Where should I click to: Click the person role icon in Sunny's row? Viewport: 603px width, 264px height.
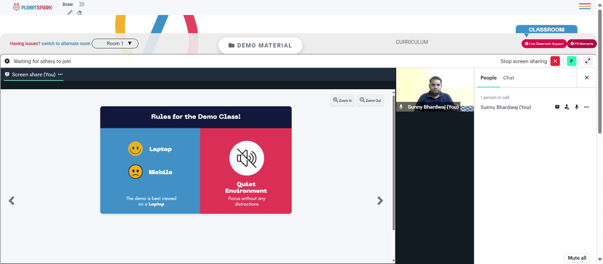(566, 107)
